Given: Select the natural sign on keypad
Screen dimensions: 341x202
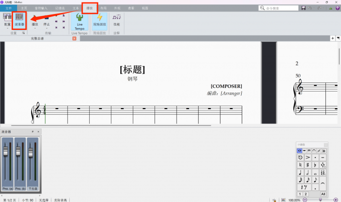Looking at the screenshot, I should tap(300, 165).
